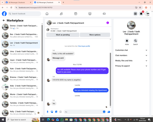Screen dimensions: 153x122
Task: Select the Lee conversation in list
Action: pyautogui.click(x=21, y=44)
